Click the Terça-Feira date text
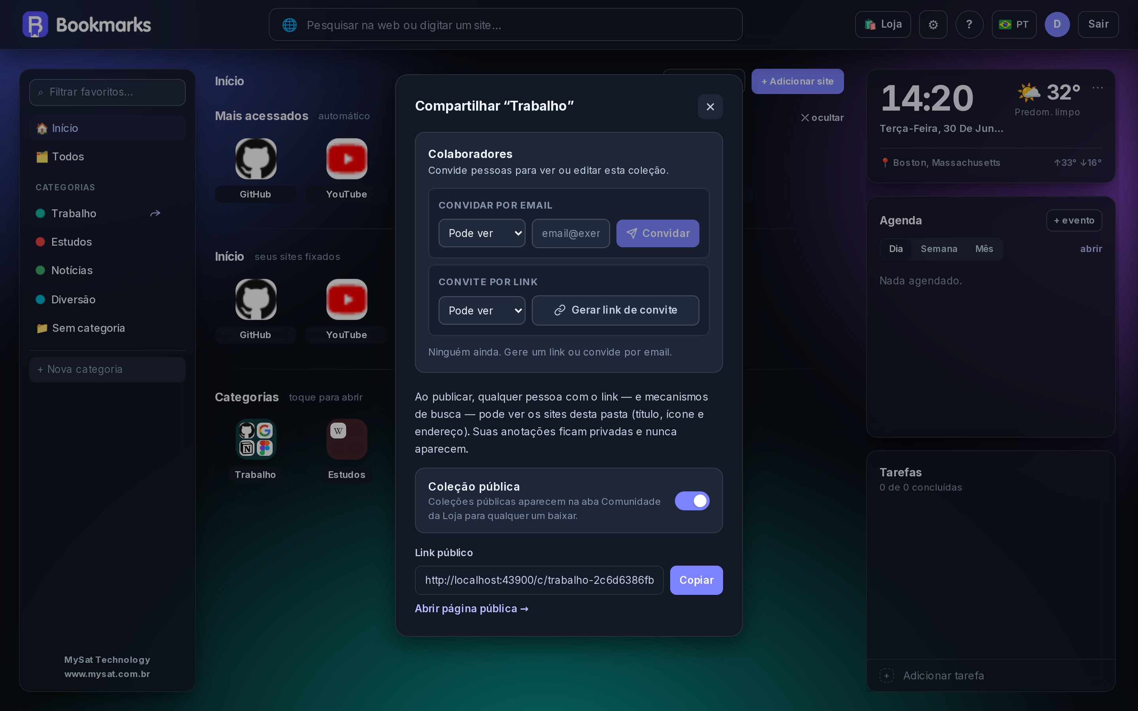This screenshot has height=711, width=1138. tap(942, 128)
